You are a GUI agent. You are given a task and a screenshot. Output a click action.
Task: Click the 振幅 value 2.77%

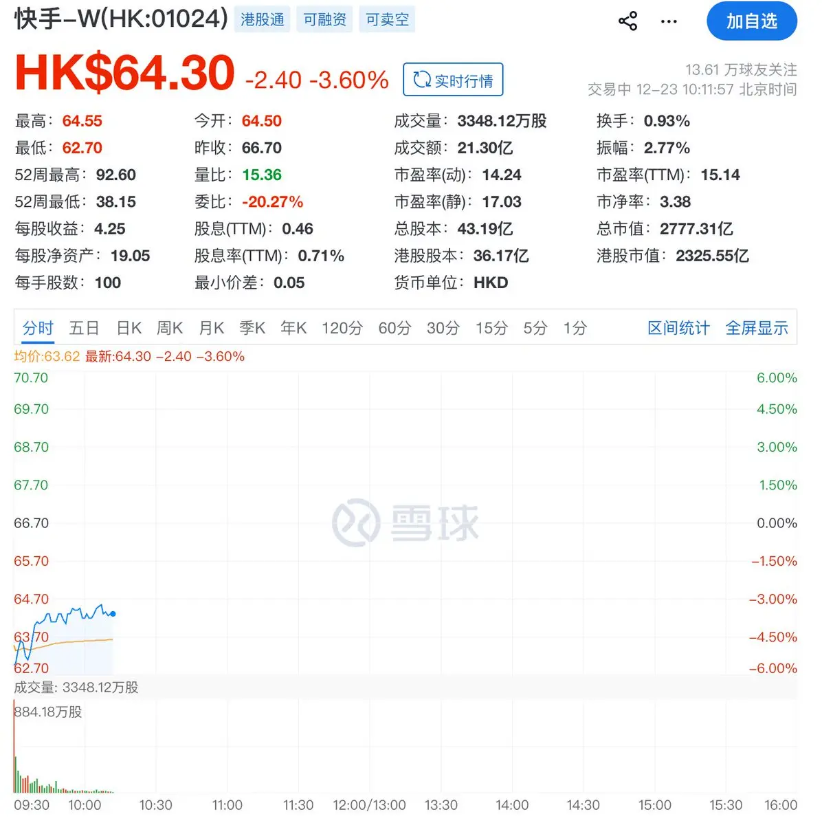(667, 148)
